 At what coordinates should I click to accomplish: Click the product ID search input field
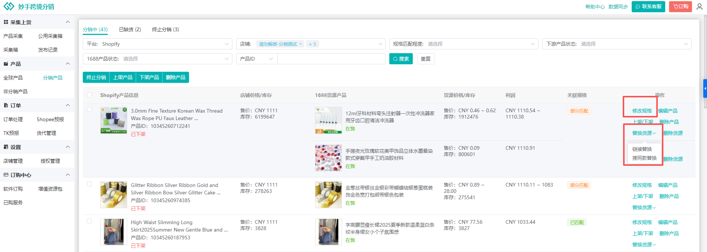tap(331, 59)
